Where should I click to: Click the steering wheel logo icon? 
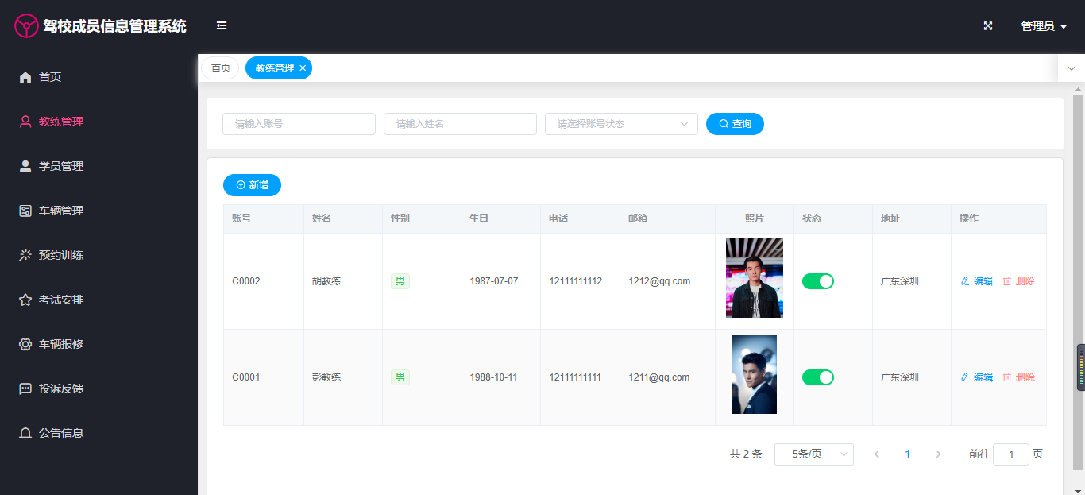coord(26,26)
